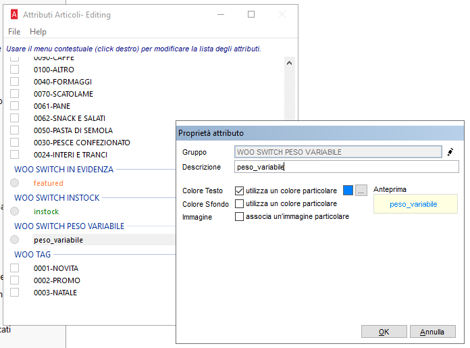Viewport: 470px width, 348px height.
Task: Maximize the Attributi Articoli window
Action: pos(251,14)
